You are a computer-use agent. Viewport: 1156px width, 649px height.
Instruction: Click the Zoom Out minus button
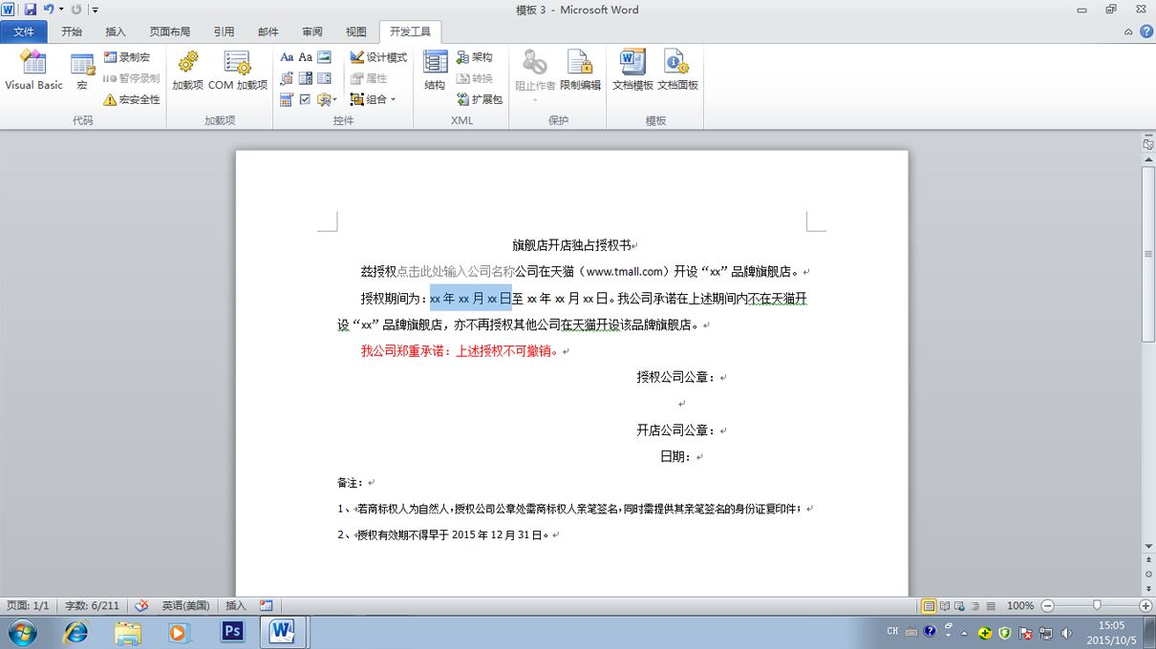tap(1048, 605)
